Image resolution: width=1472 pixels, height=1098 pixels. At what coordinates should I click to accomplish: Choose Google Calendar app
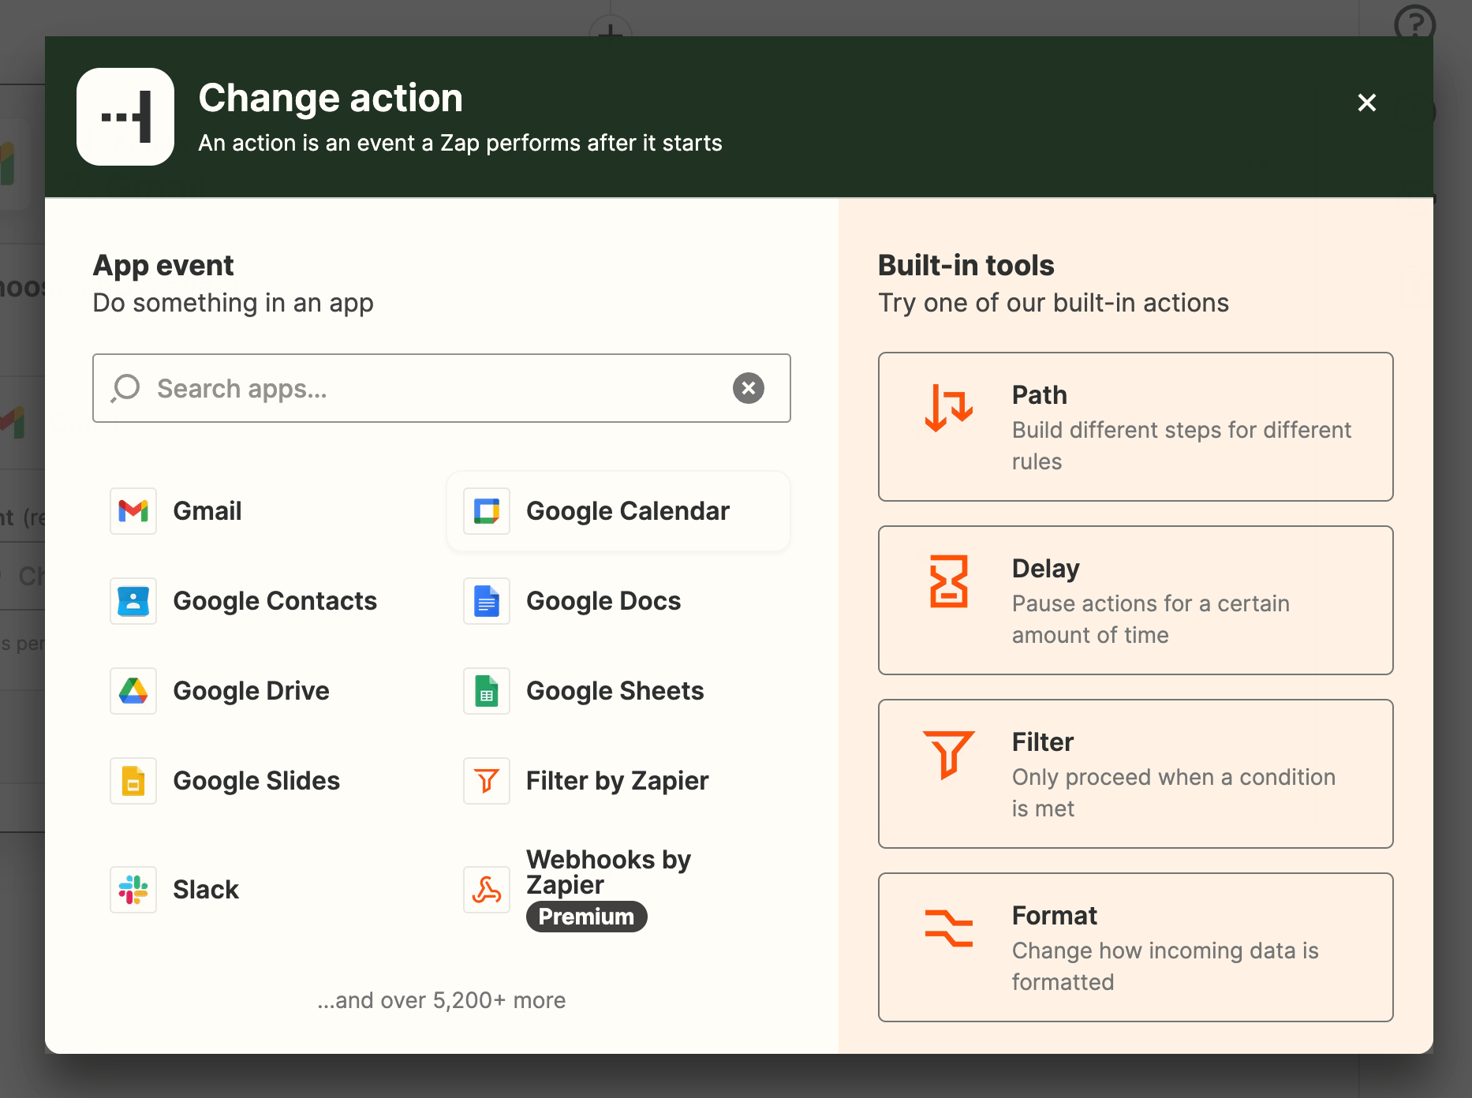(x=618, y=511)
